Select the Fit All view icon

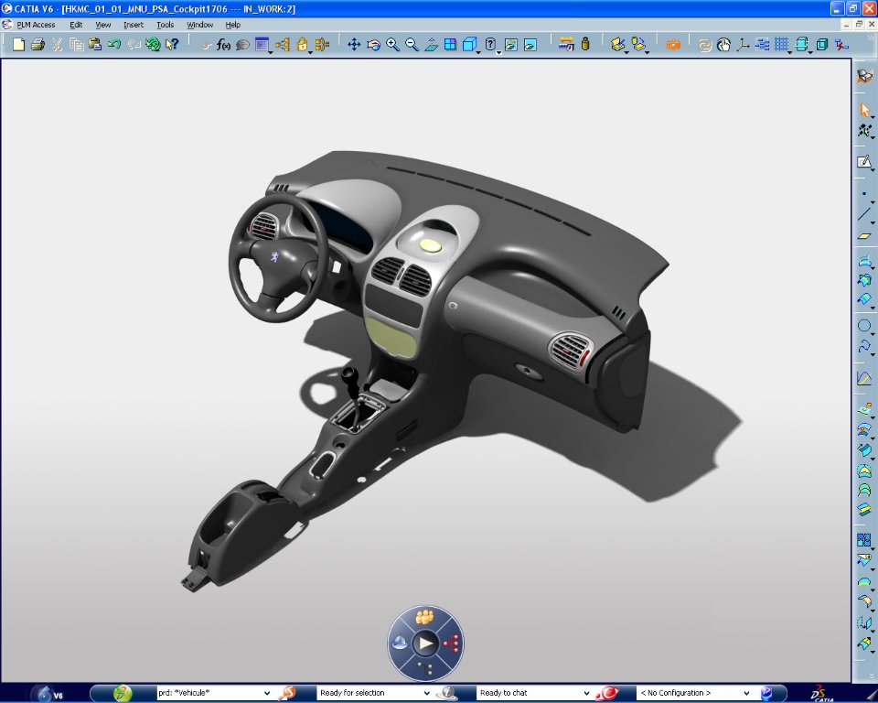451,43
